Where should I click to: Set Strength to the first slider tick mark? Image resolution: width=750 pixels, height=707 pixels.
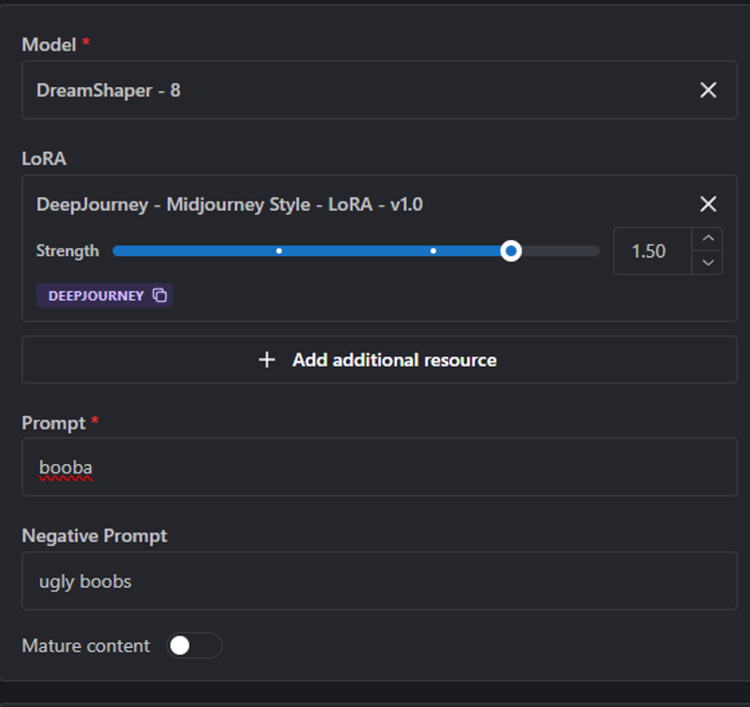278,251
